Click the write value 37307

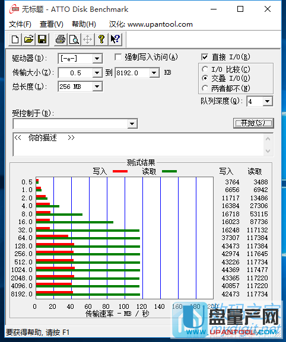231,238
